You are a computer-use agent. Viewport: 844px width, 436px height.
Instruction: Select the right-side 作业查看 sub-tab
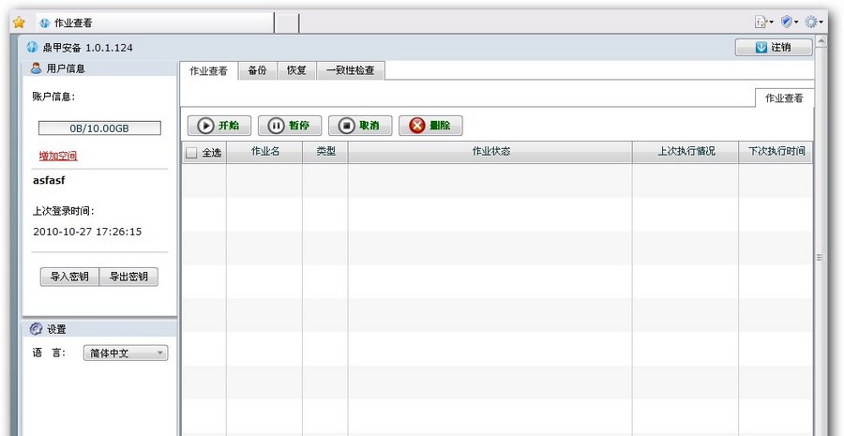pos(784,98)
